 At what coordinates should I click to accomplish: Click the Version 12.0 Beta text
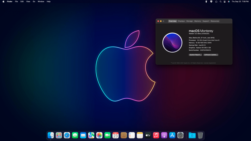pyautogui.click(x=199, y=34)
